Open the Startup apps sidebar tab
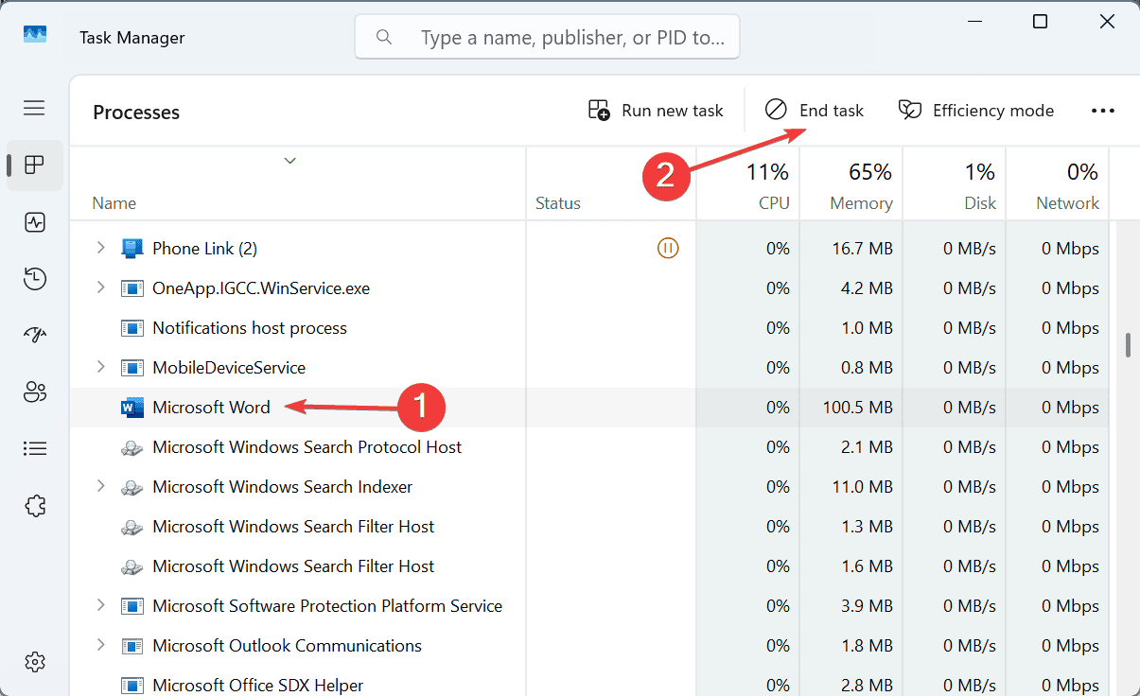 coord(35,336)
